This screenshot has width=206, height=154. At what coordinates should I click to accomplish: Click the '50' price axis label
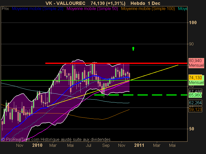coord(192,129)
